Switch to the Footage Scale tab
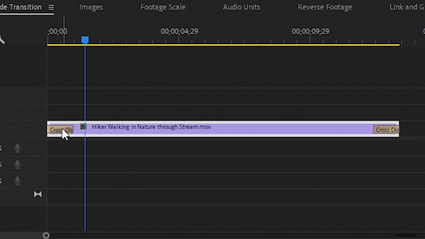Screen dimensions: 425x239 tap(163, 7)
